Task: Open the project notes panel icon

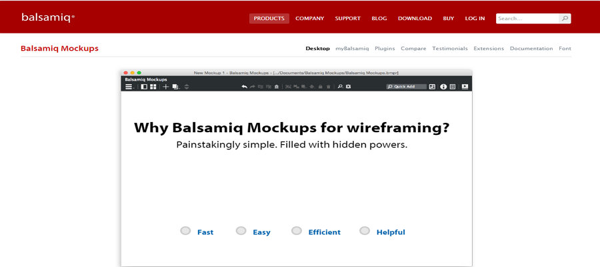Action: pos(453,87)
